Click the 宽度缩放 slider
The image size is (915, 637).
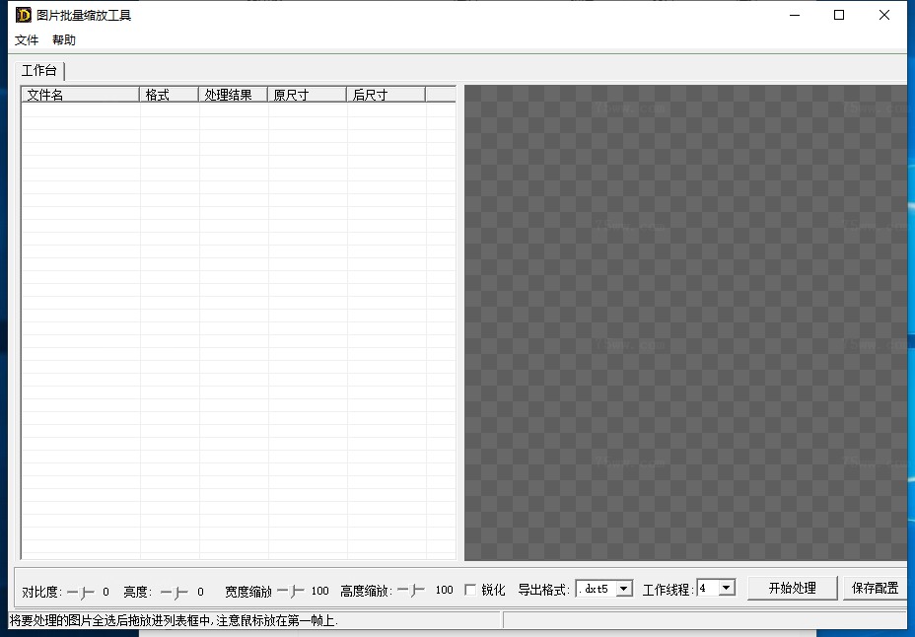pos(291,591)
